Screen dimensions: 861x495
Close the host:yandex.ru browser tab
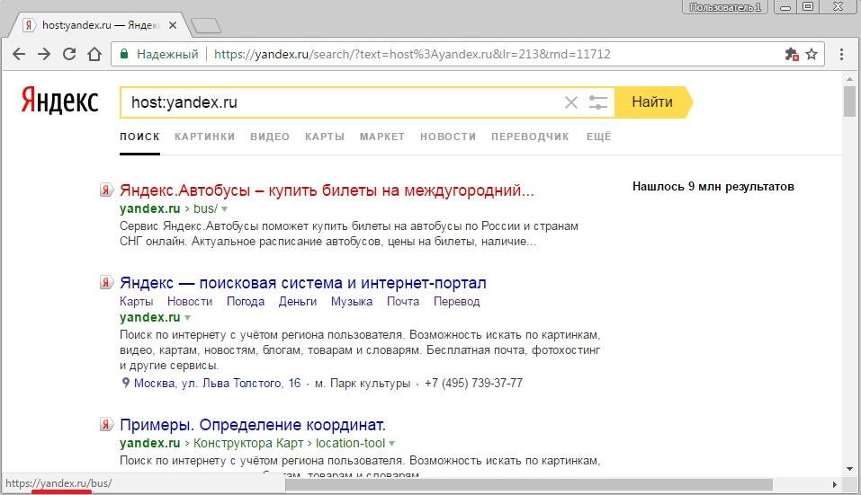point(173,25)
